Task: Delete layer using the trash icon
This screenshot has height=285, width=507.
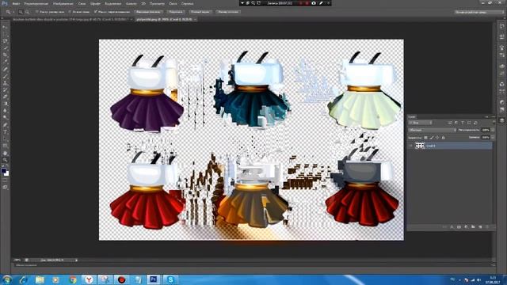Action: point(487,227)
